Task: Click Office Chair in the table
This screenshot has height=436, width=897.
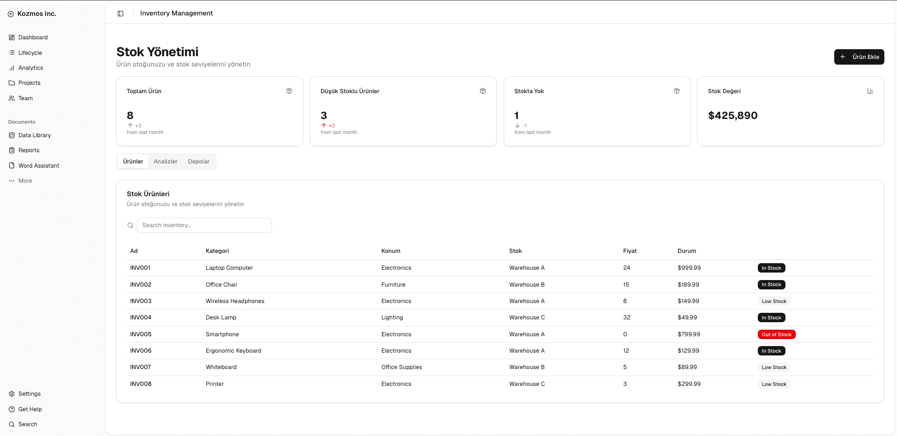Action: click(222, 285)
